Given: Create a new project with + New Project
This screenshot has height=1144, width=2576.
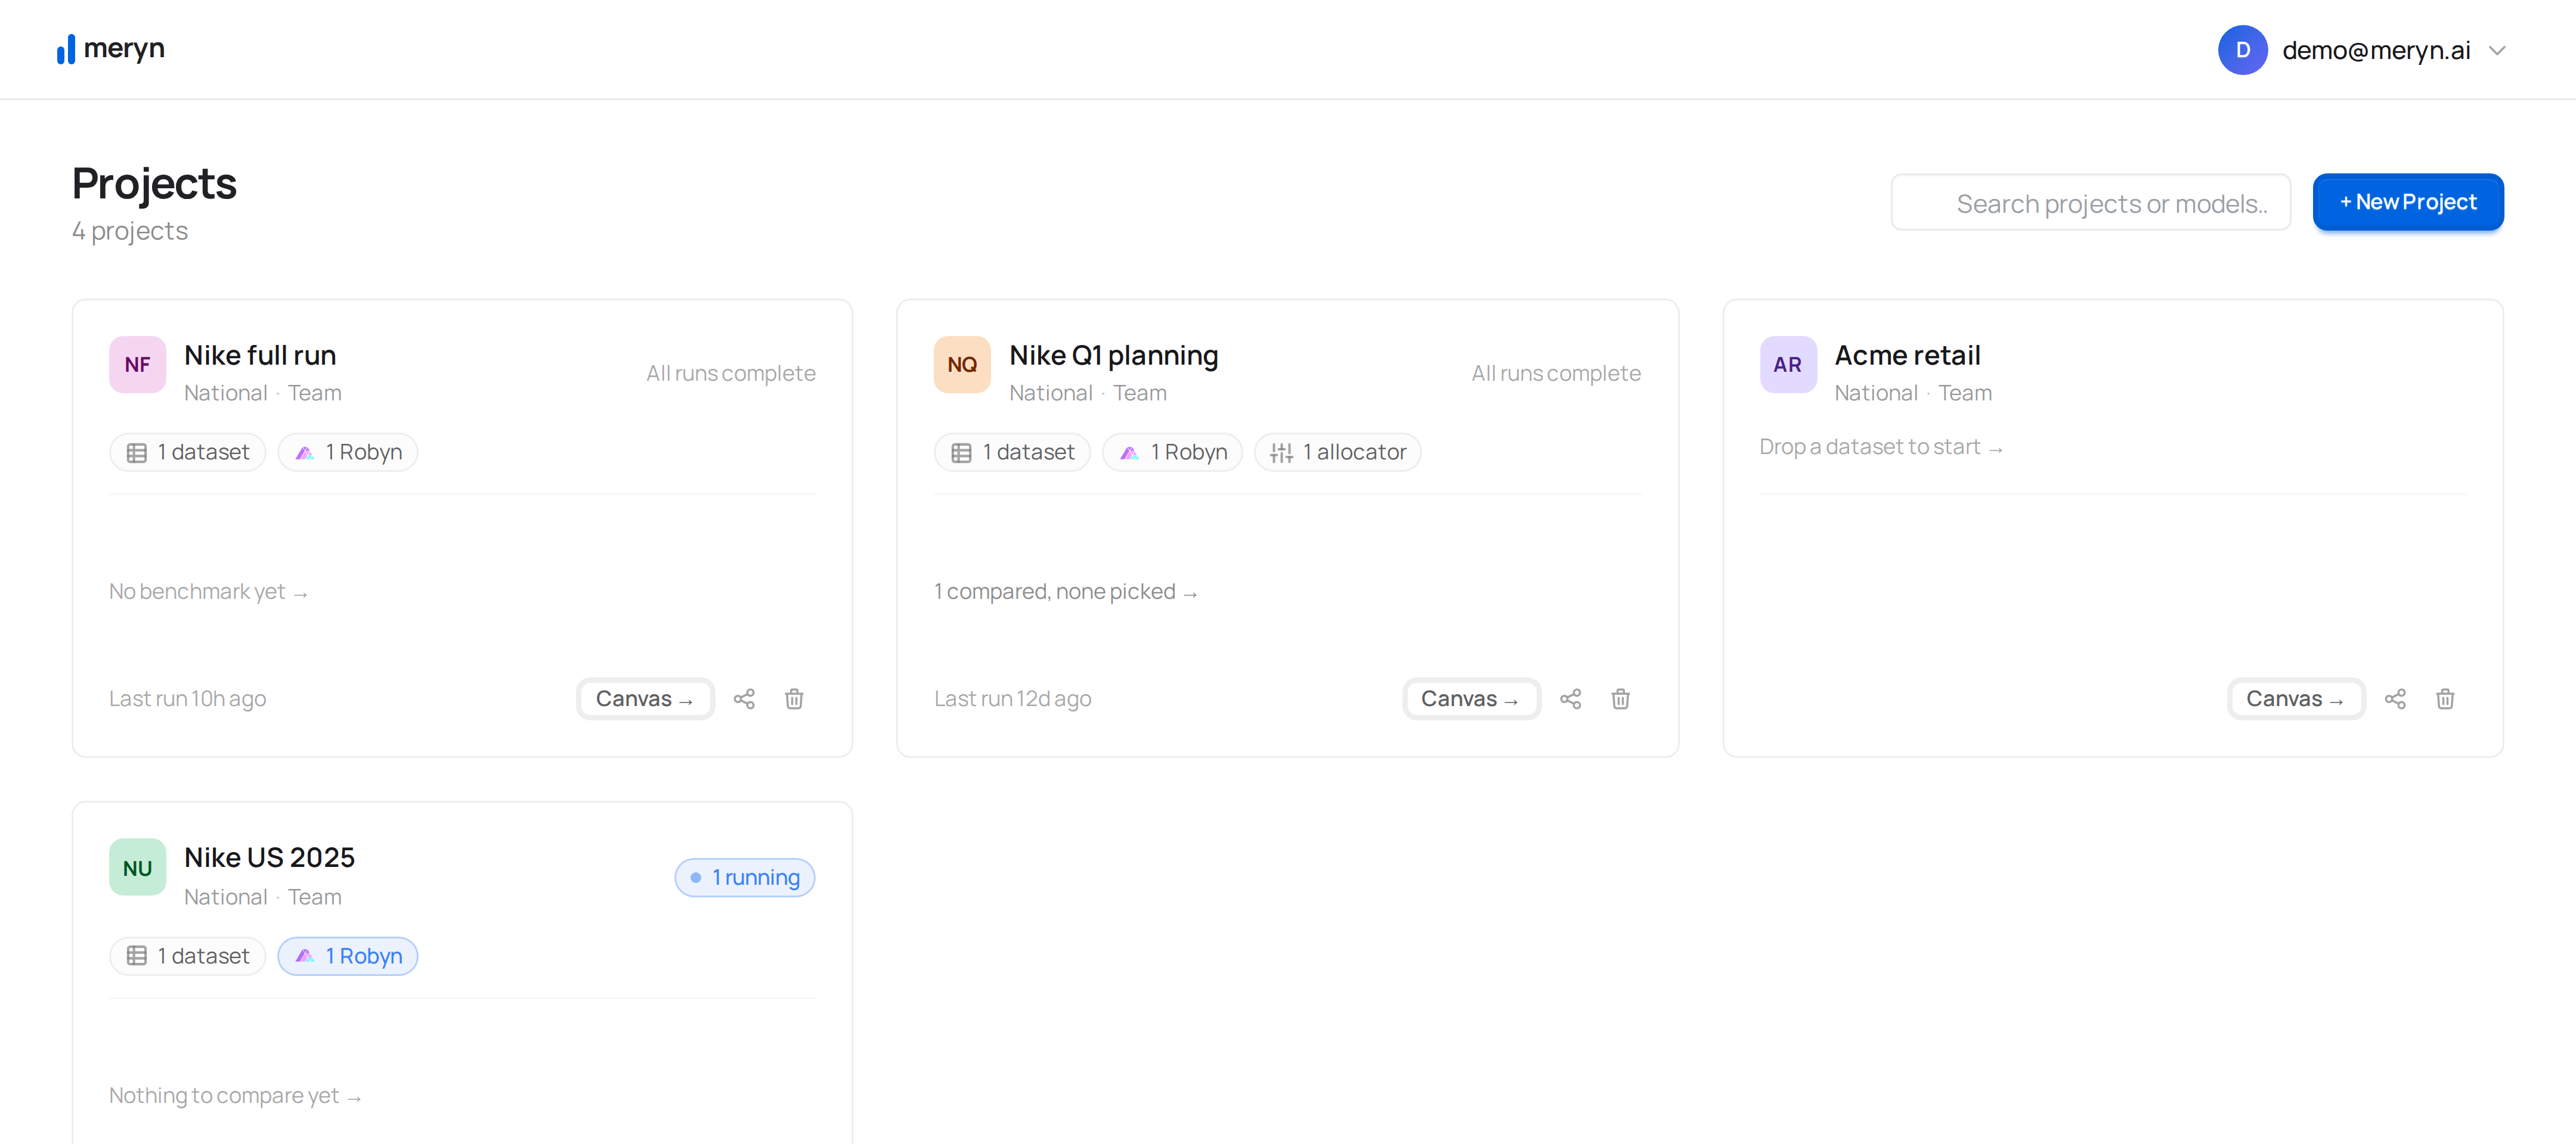Looking at the screenshot, I should pyautogui.click(x=2407, y=202).
